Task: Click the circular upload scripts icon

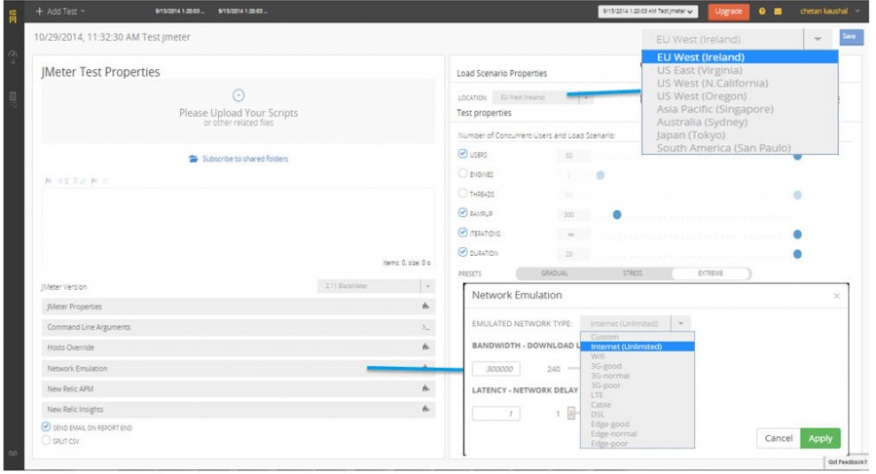Action: tap(238, 95)
